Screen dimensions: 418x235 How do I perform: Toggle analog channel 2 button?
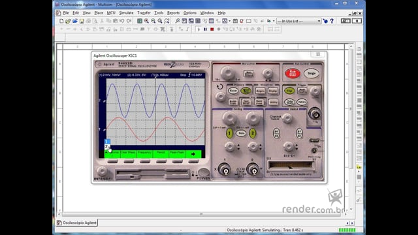click(253, 133)
